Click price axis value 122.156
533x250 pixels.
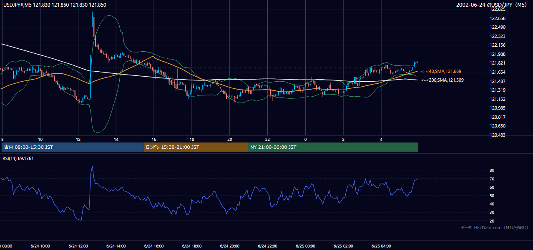[498, 45]
